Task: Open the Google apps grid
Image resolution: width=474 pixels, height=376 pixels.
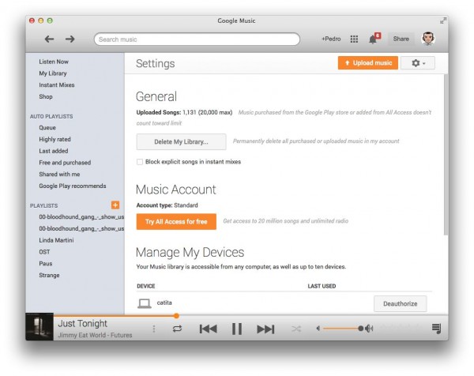Action: point(354,39)
